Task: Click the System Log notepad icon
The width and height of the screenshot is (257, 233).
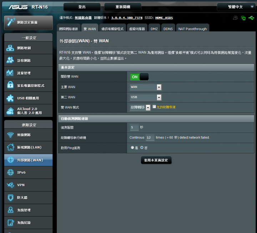Action: (x=11, y=223)
